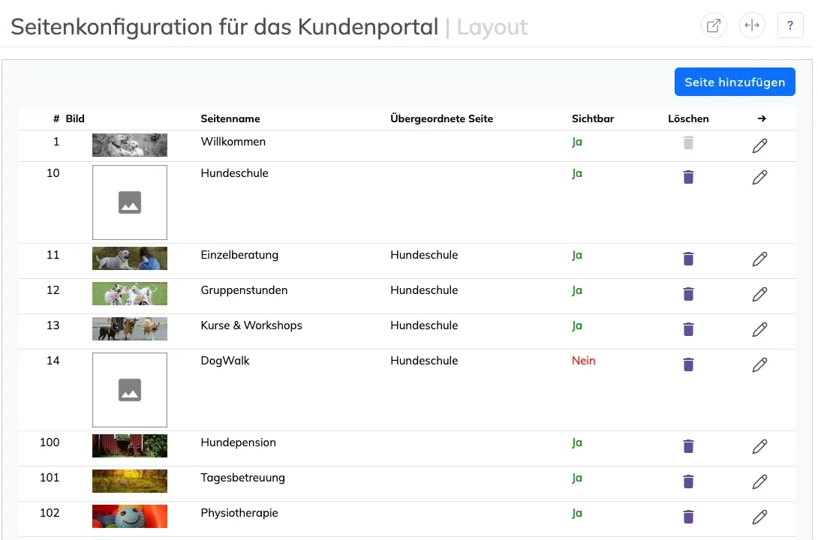The width and height of the screenshot is (818, 540).
Task: Toggle visibility 'Ja' for Hundeschule row 10
Action: [x=576, y=173]
